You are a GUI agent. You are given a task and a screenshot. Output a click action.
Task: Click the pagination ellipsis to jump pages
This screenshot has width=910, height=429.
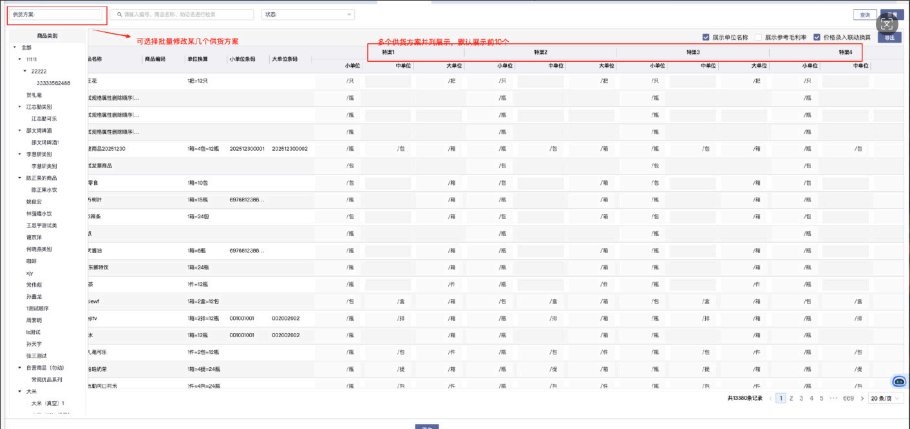pos(833,399)
